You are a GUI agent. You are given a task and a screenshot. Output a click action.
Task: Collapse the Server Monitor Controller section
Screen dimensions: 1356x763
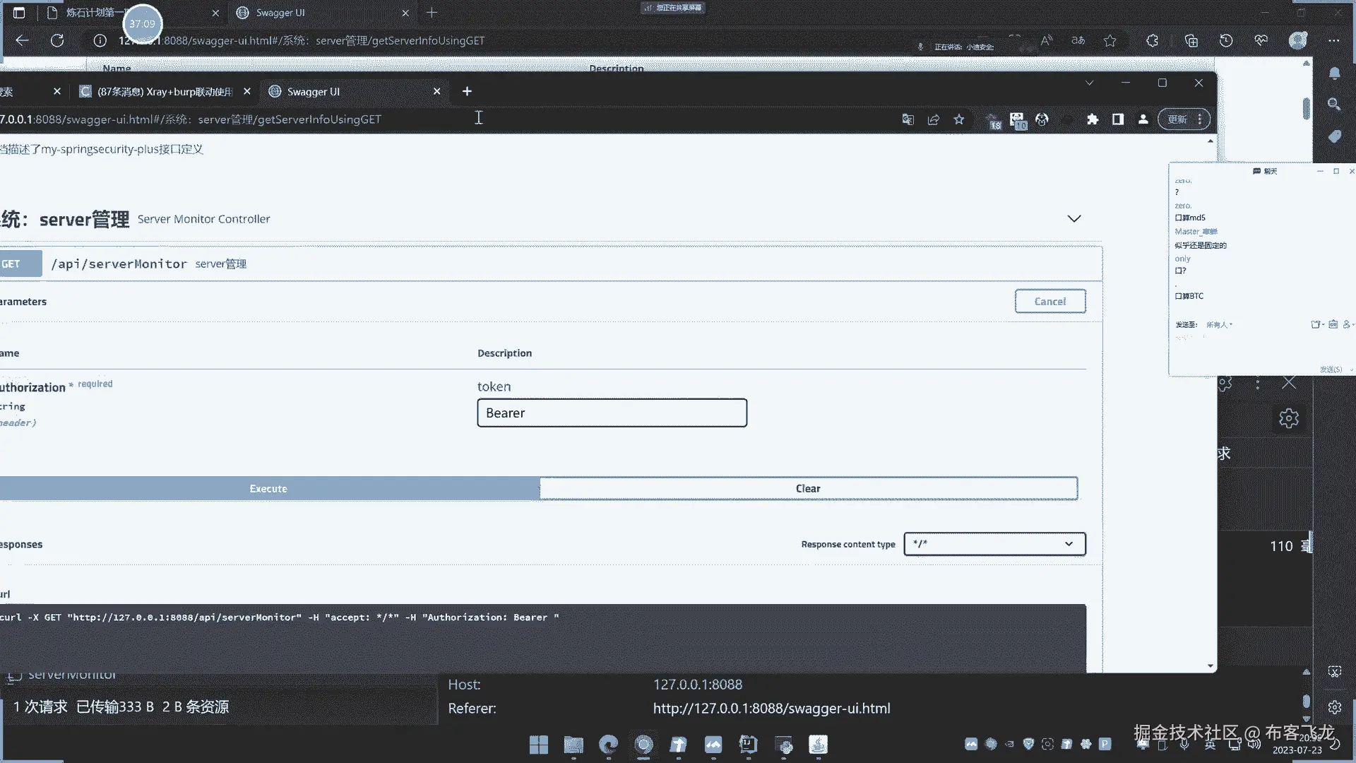pyautogui.click(x=1074, y=219)
